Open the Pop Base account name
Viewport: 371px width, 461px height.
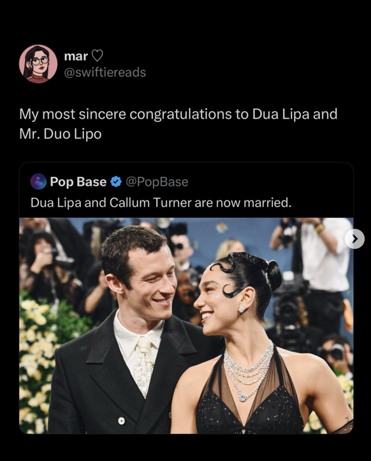78,182
